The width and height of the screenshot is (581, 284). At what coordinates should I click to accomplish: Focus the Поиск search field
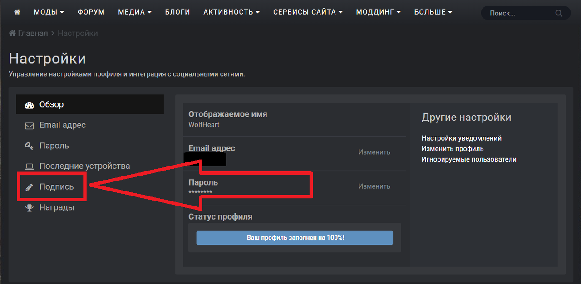[x=520, y=13]
